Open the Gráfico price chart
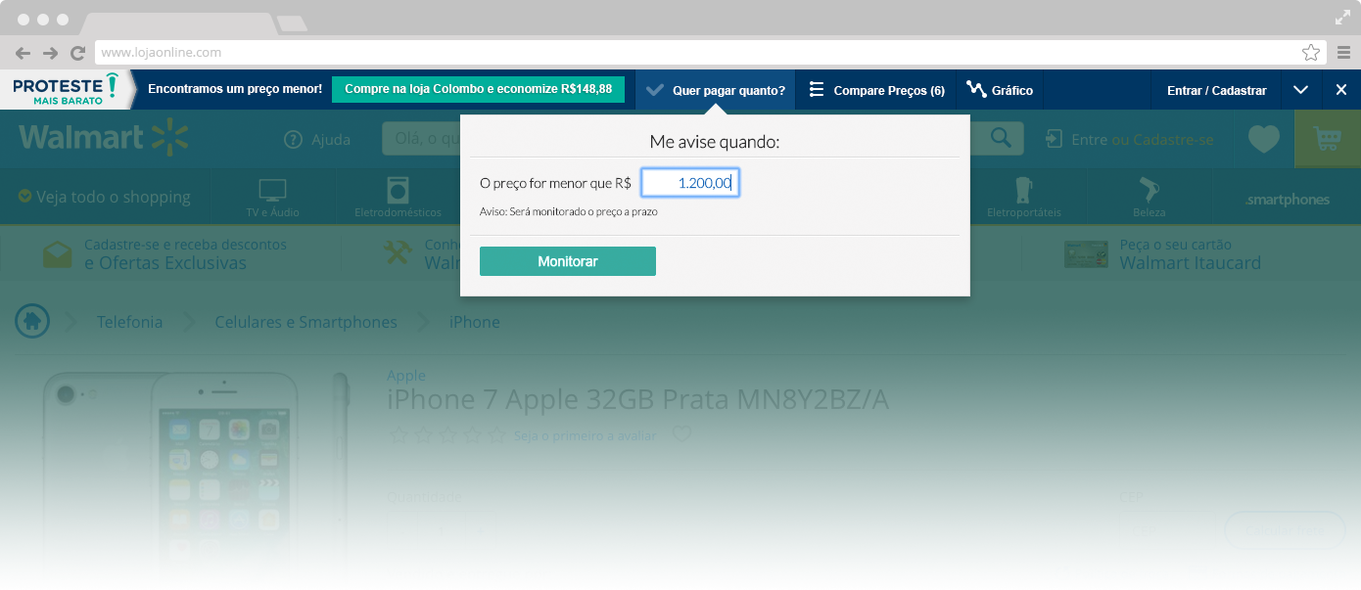Screen dimensions: 1361x590 tap(1000, 90)
